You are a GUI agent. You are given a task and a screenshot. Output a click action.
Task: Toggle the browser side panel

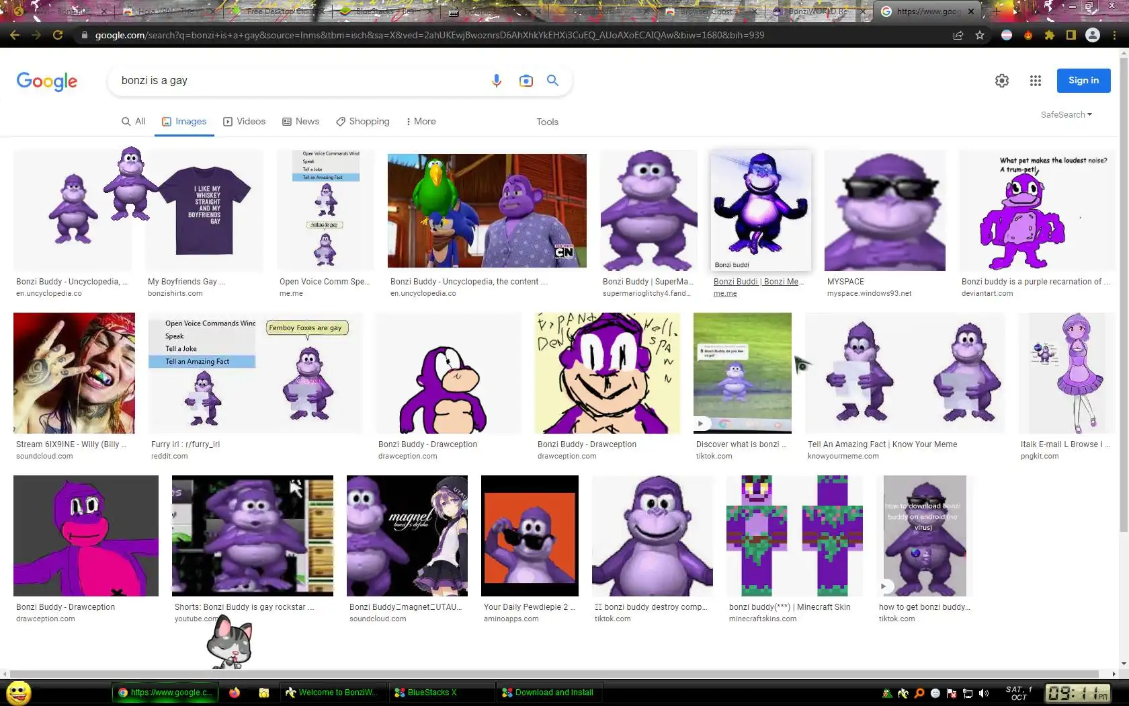click(1071, 35)
